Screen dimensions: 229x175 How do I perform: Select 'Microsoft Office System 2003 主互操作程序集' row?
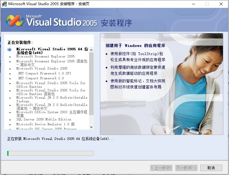(x=52, y=114)
